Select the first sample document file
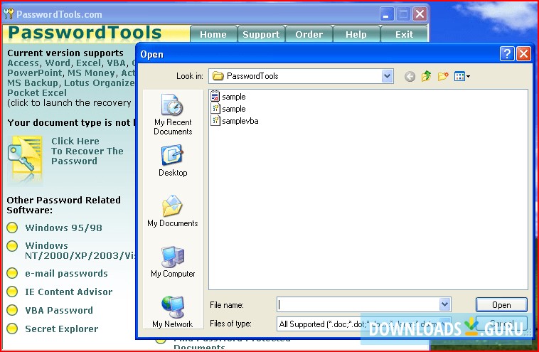Image resolution: width=539 pixels, height=352 pixels. click(228, 97)
